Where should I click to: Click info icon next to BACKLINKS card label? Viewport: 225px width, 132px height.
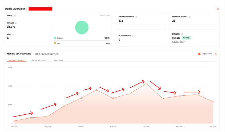tap(182, 34)
